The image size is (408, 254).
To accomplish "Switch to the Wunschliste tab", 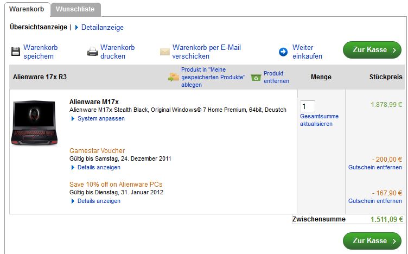I will pos(75,9).
